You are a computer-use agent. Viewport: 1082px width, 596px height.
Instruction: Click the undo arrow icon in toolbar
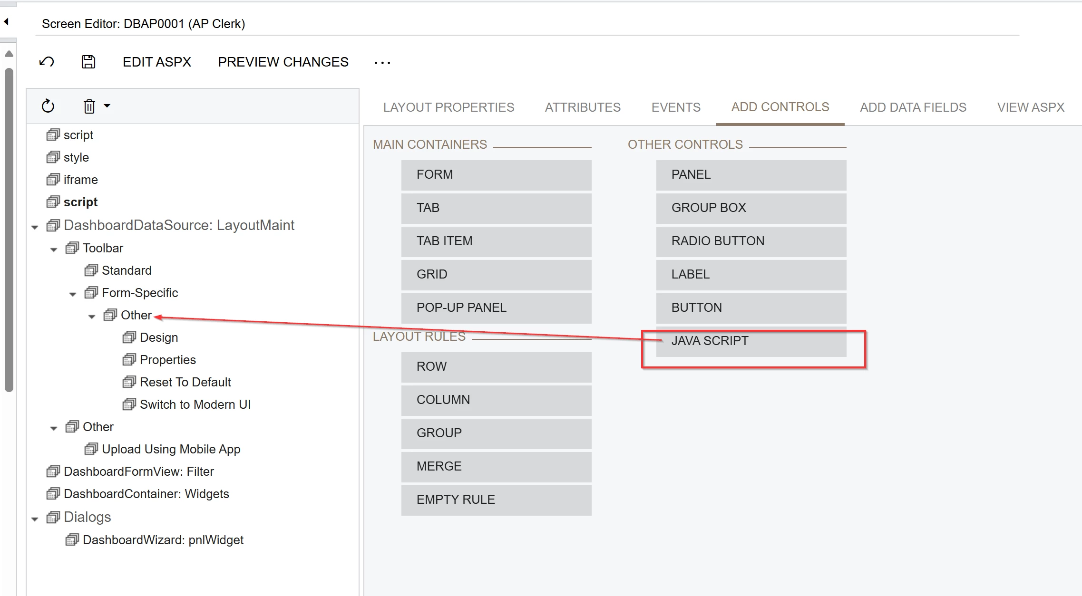pos(47,62)
